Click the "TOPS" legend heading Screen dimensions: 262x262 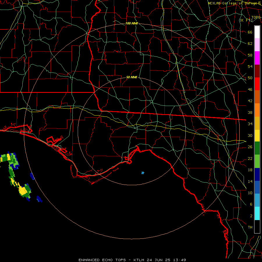click(256, 17)
